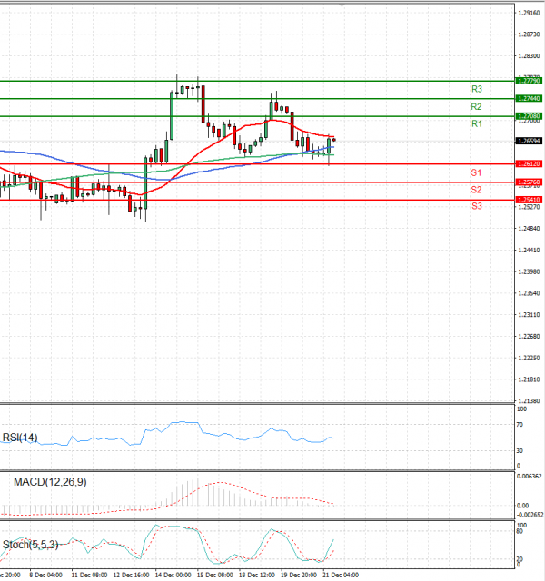Screen dimensions: 545x581
Task: Click the R3 resistance label
Action: pyautogui.click(x=476, y=89)
